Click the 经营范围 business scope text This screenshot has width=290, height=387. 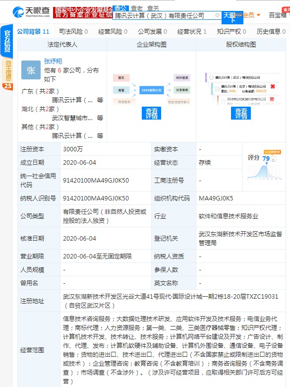coord(173,350)
